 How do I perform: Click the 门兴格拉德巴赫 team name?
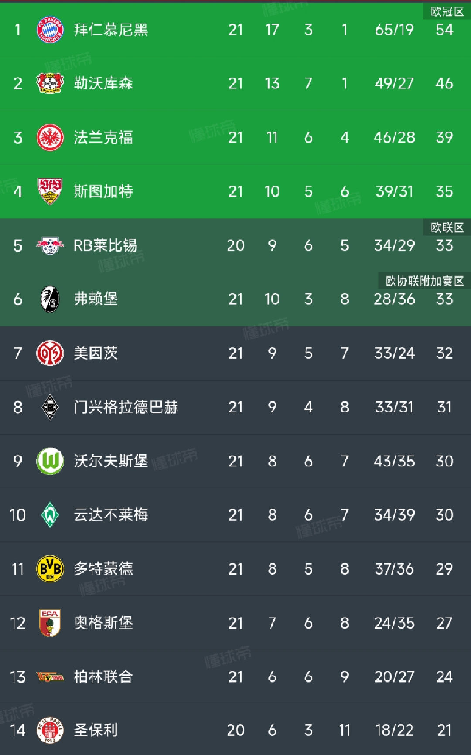(x=126, y=407)
